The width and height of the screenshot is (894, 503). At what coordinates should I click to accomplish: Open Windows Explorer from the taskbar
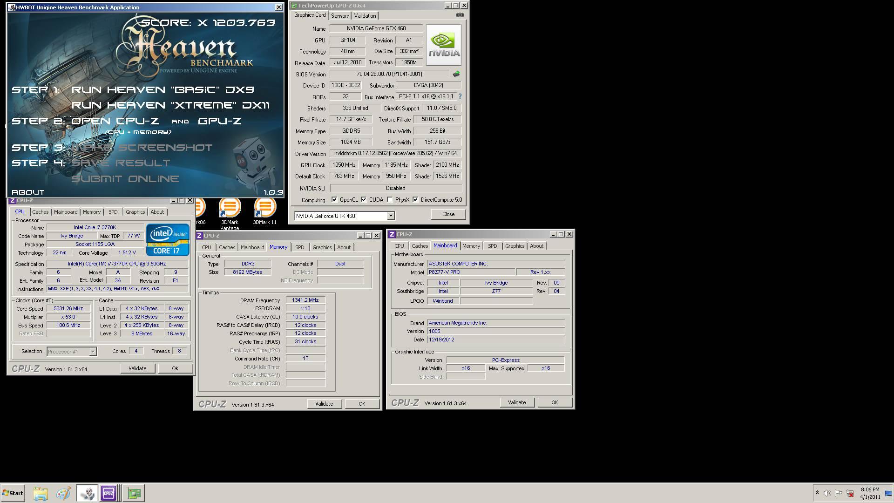point(41,493)
